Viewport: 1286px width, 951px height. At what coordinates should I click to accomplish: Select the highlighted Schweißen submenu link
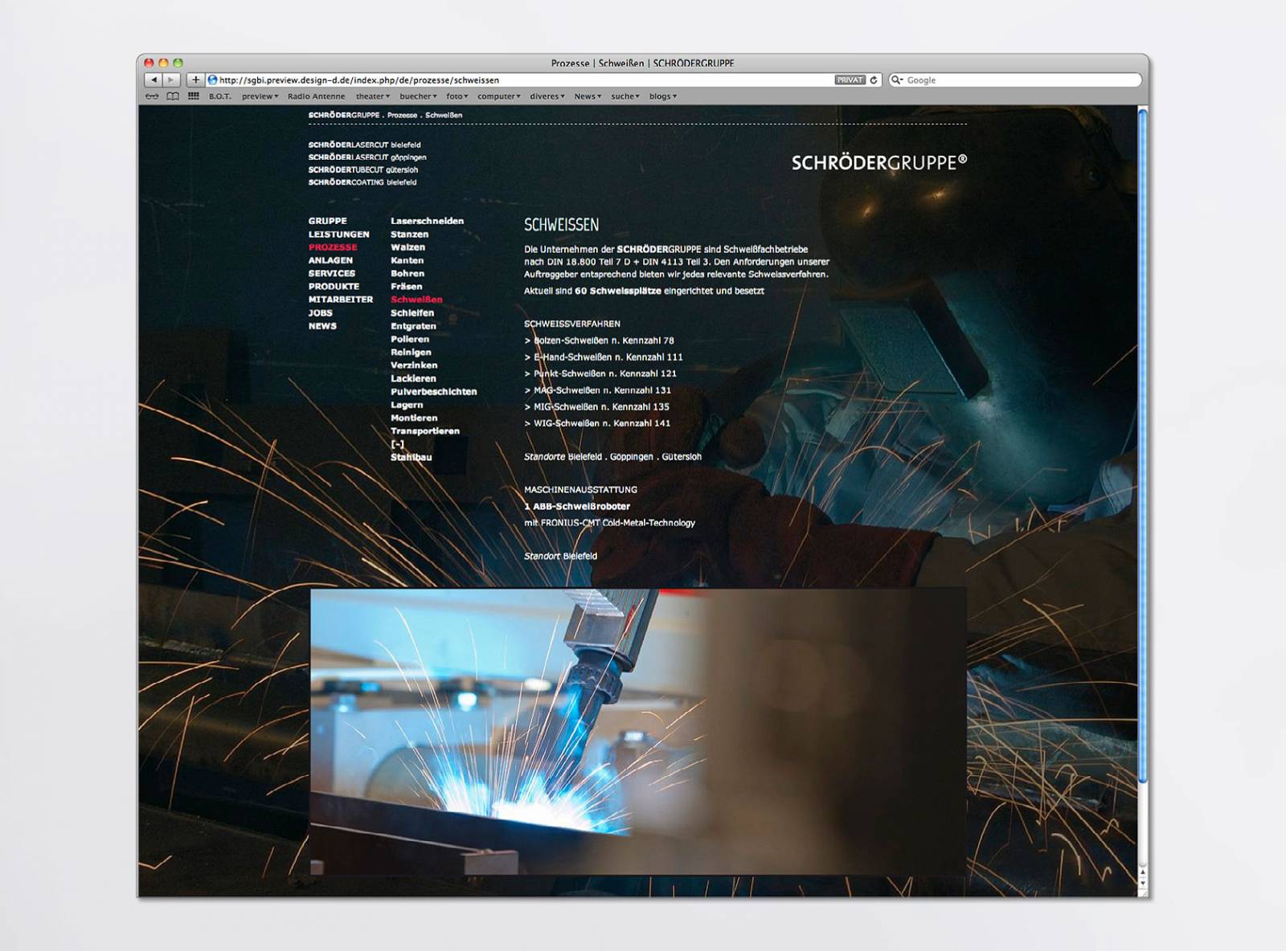tap(417, 300)
